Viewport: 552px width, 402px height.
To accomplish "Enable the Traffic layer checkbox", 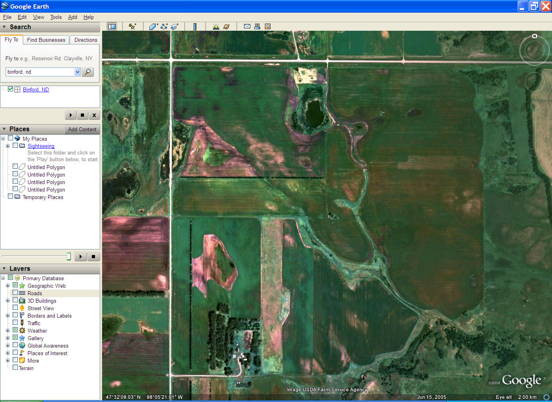I will [15, 323].
